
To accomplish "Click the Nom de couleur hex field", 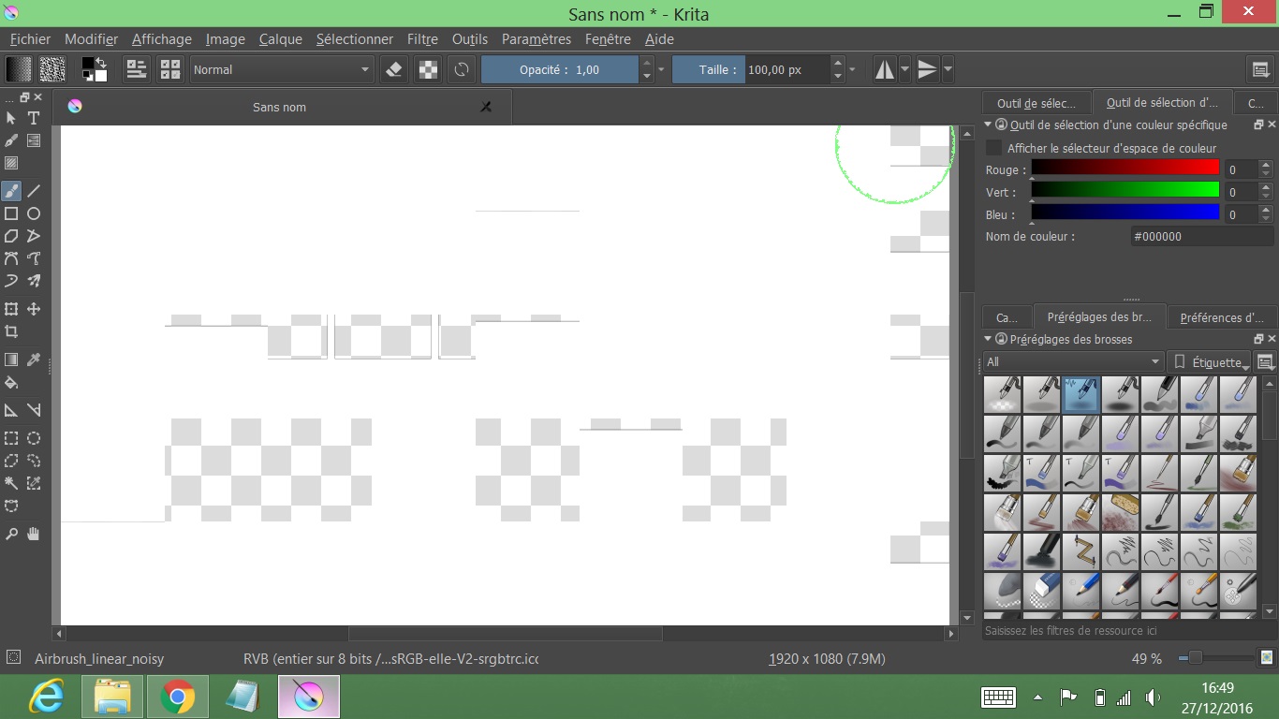I will (1200, 237).
